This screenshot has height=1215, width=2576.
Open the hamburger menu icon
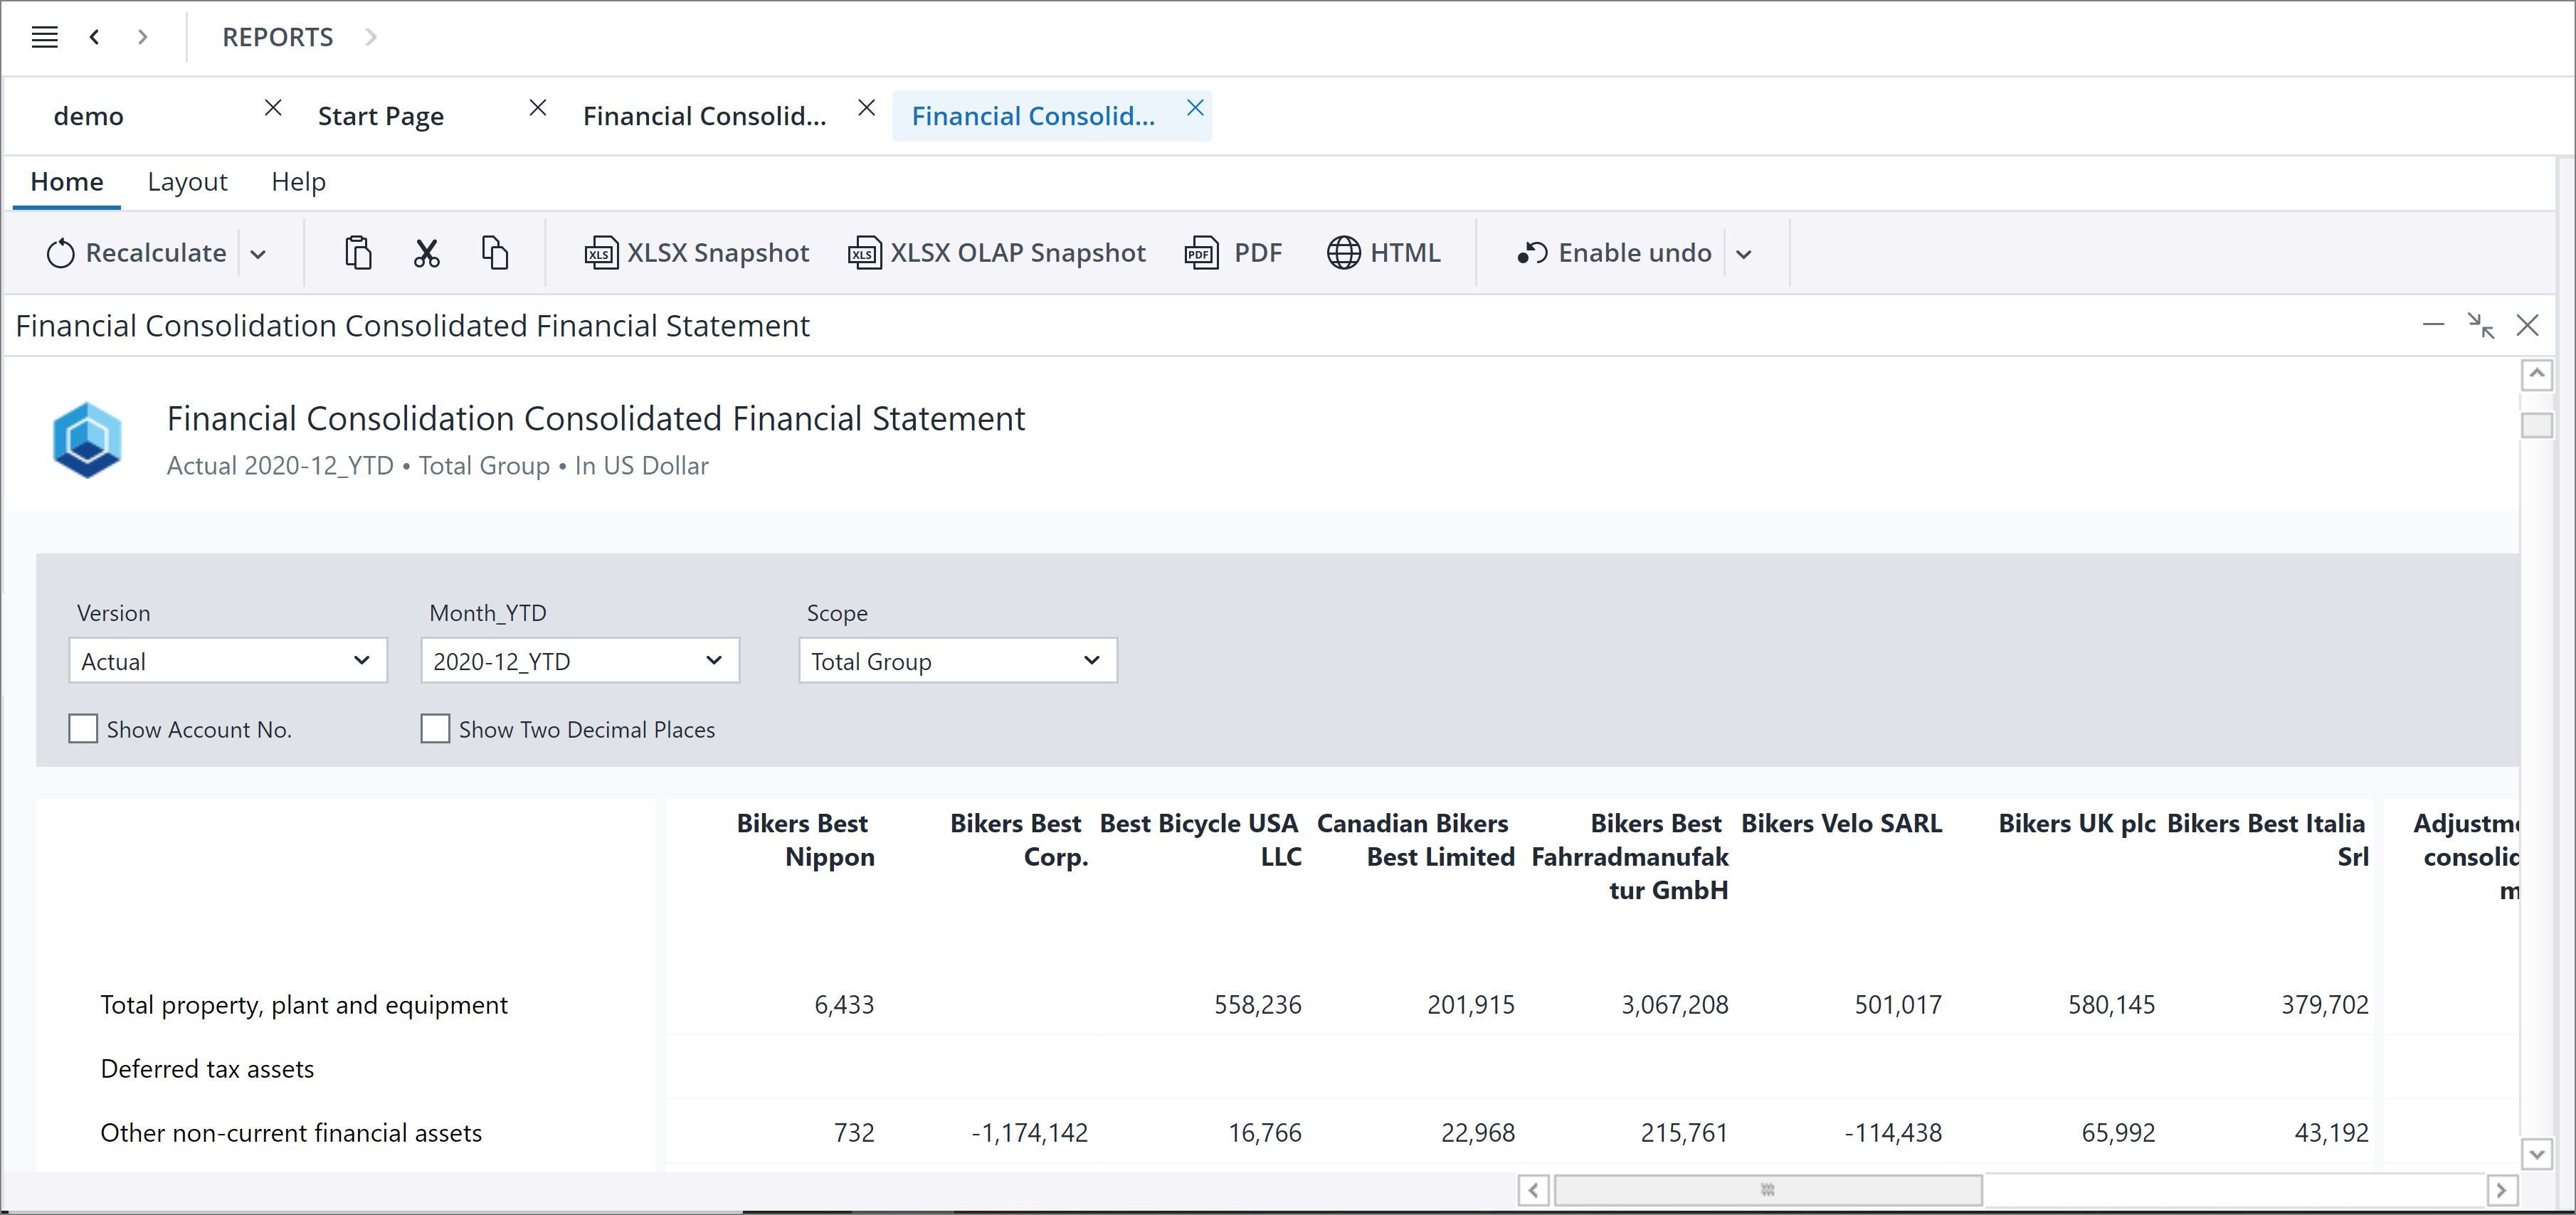point(44,37)
